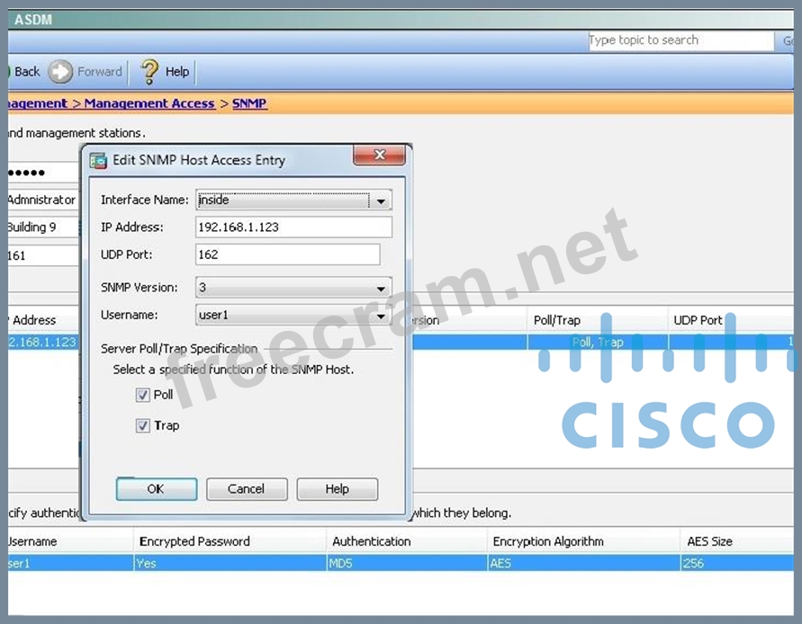This screenshot has width=802, height=624.
Task: Click the dialog Help button
Action: pos(337,489)
